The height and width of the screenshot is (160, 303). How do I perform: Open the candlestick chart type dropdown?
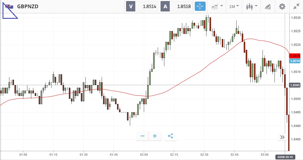pos(252,6)
